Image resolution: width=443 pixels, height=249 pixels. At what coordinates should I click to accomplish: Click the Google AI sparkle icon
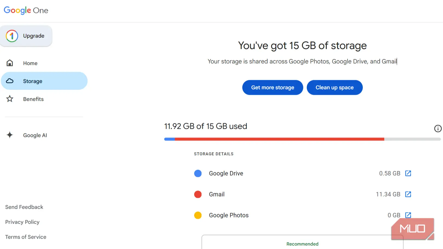tap(10, 135)
